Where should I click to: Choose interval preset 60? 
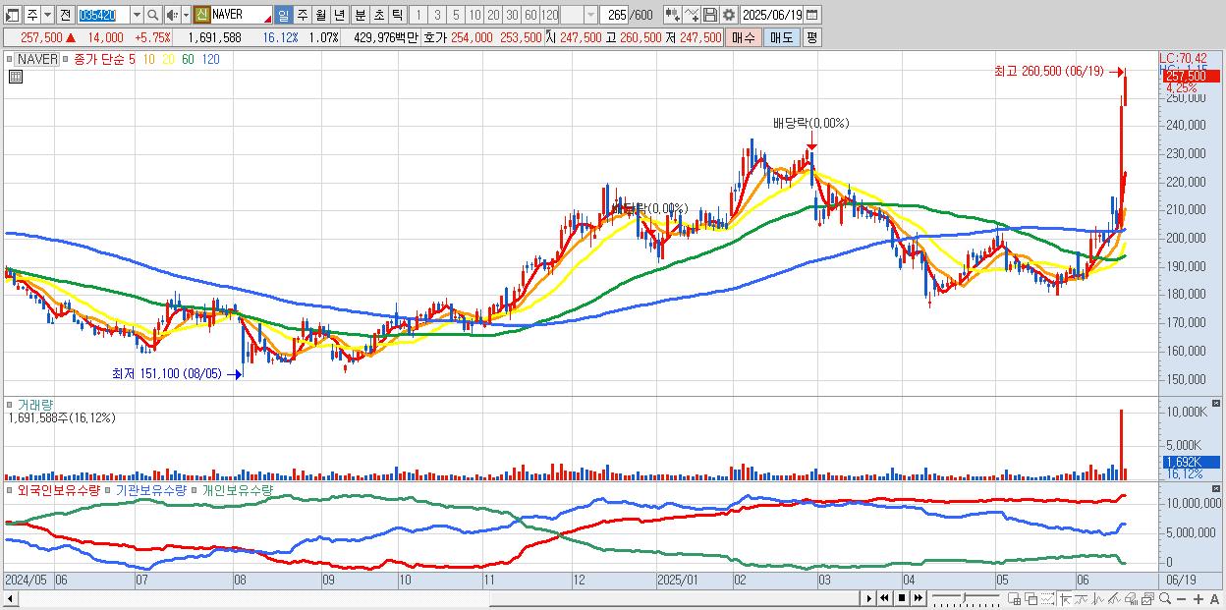(x=530, y=15)
